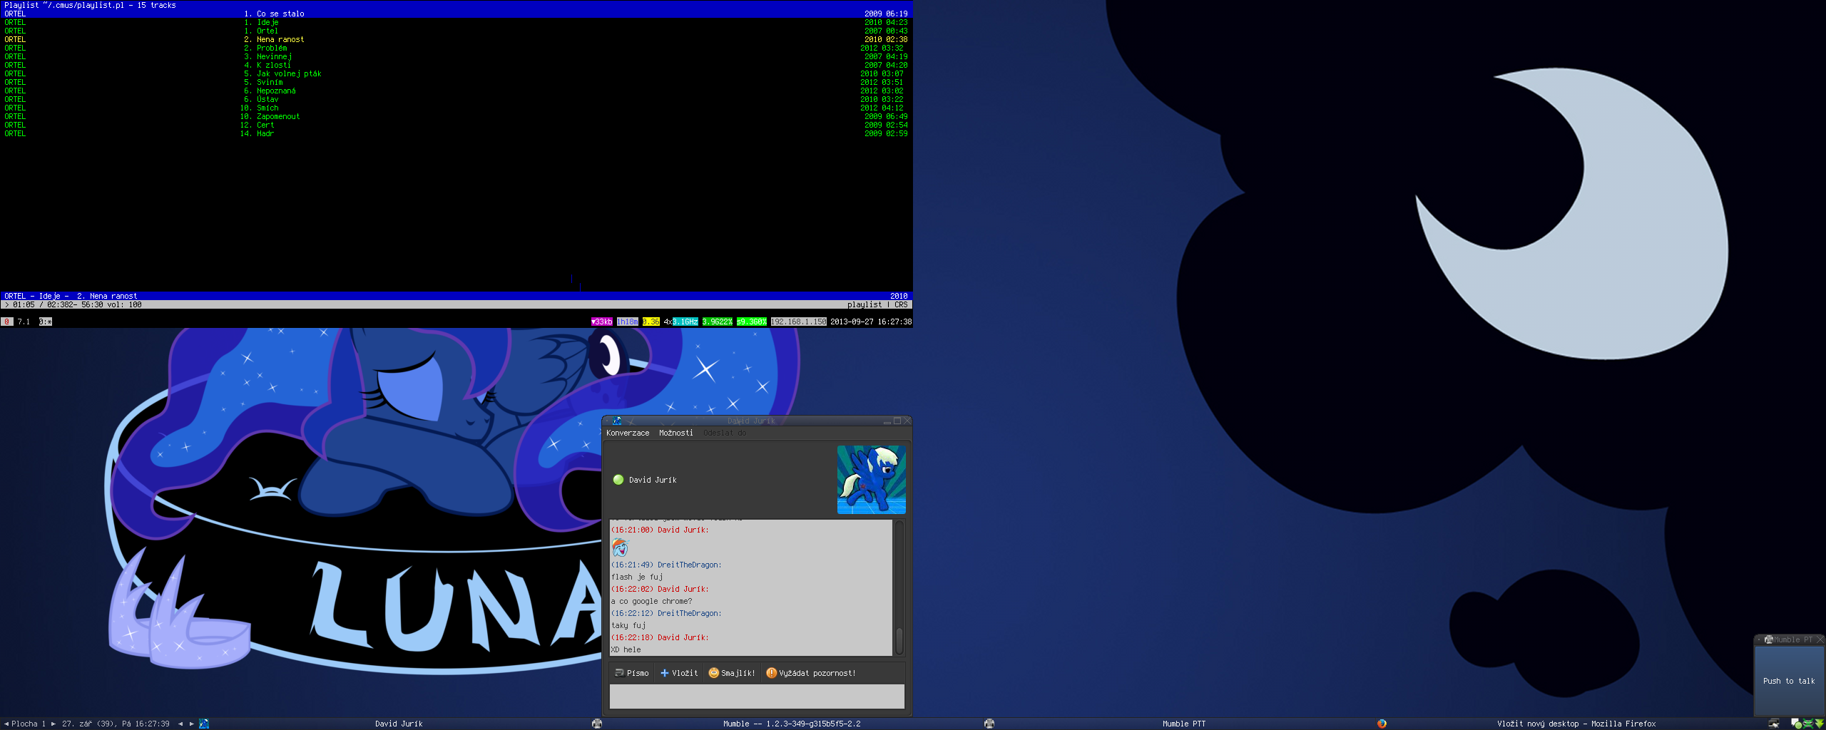Open the Smajlík! emoticon picker
The width and height of the screenshot is (1826, 730).
(x=732, y=673)
